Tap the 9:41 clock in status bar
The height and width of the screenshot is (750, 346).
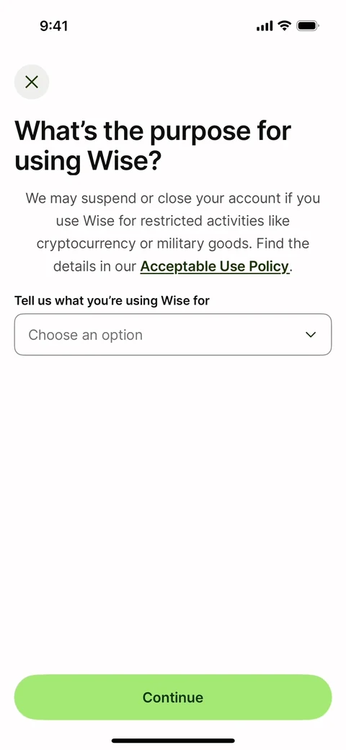point(53,26)
